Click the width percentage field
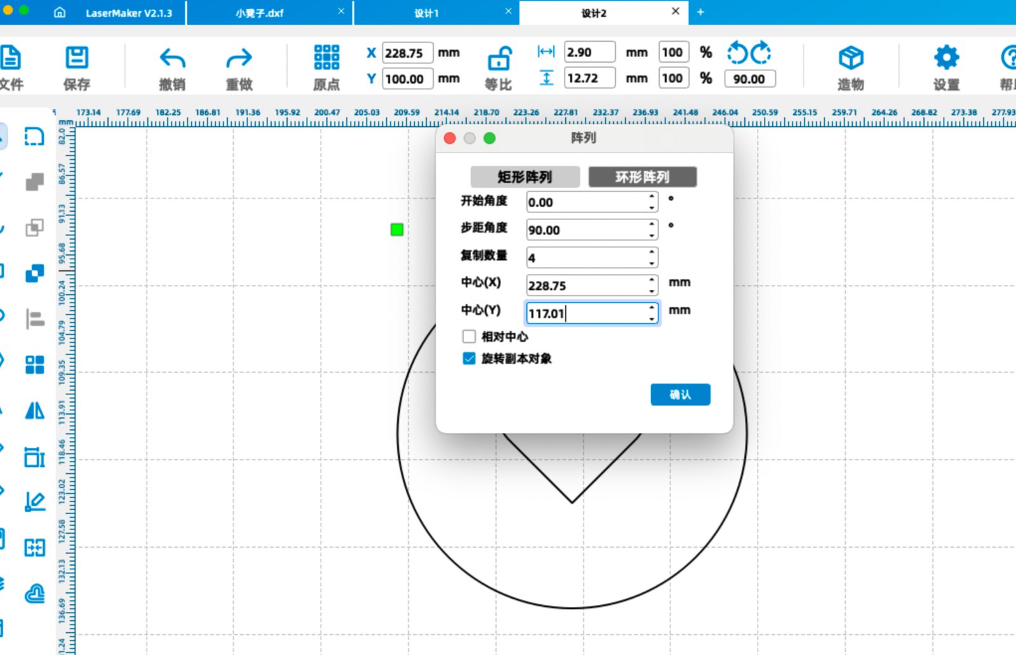The image size is (1016, 655). pos(672,52)
